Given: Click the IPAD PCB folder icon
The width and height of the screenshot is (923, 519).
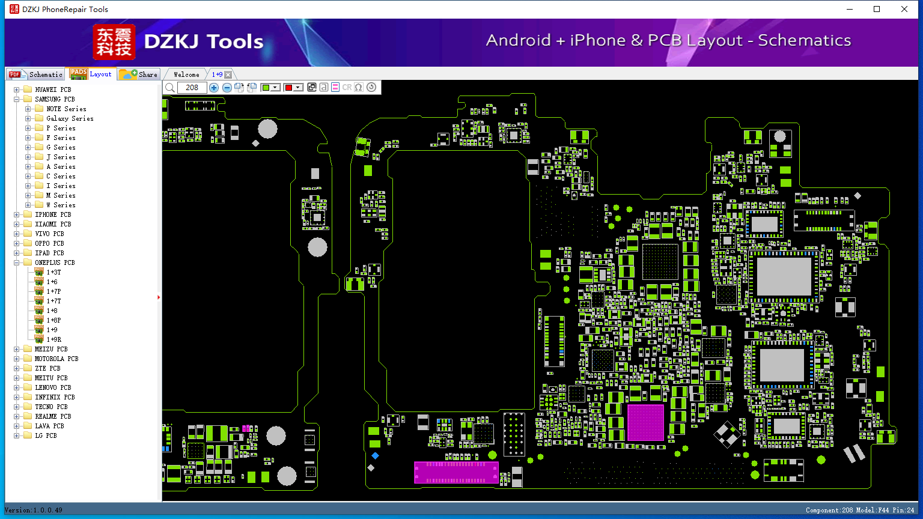Looking at the screenshot, I should 28,253.
